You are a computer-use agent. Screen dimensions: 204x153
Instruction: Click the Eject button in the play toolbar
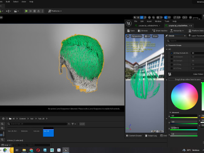[x=38, y=11]
